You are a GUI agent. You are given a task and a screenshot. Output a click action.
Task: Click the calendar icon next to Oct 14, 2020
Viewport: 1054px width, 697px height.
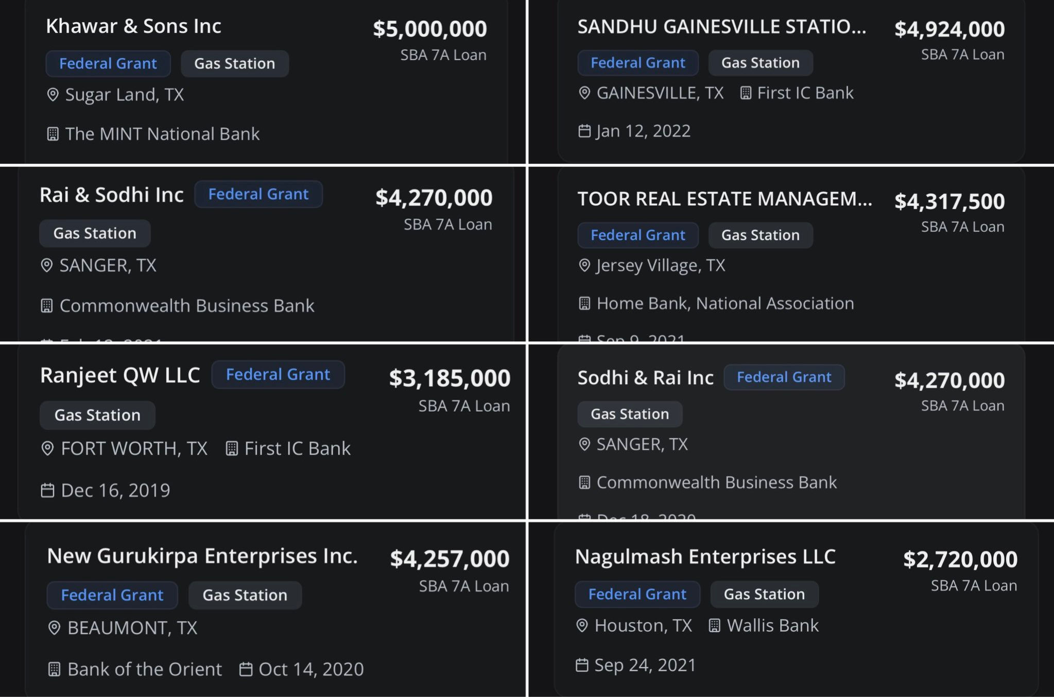[246, 669]
